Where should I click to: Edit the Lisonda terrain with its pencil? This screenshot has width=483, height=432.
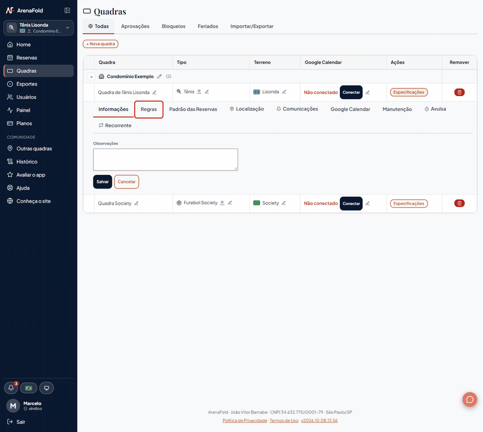284,92
